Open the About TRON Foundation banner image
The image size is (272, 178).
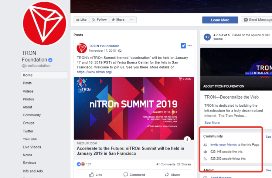click(236, 69)
